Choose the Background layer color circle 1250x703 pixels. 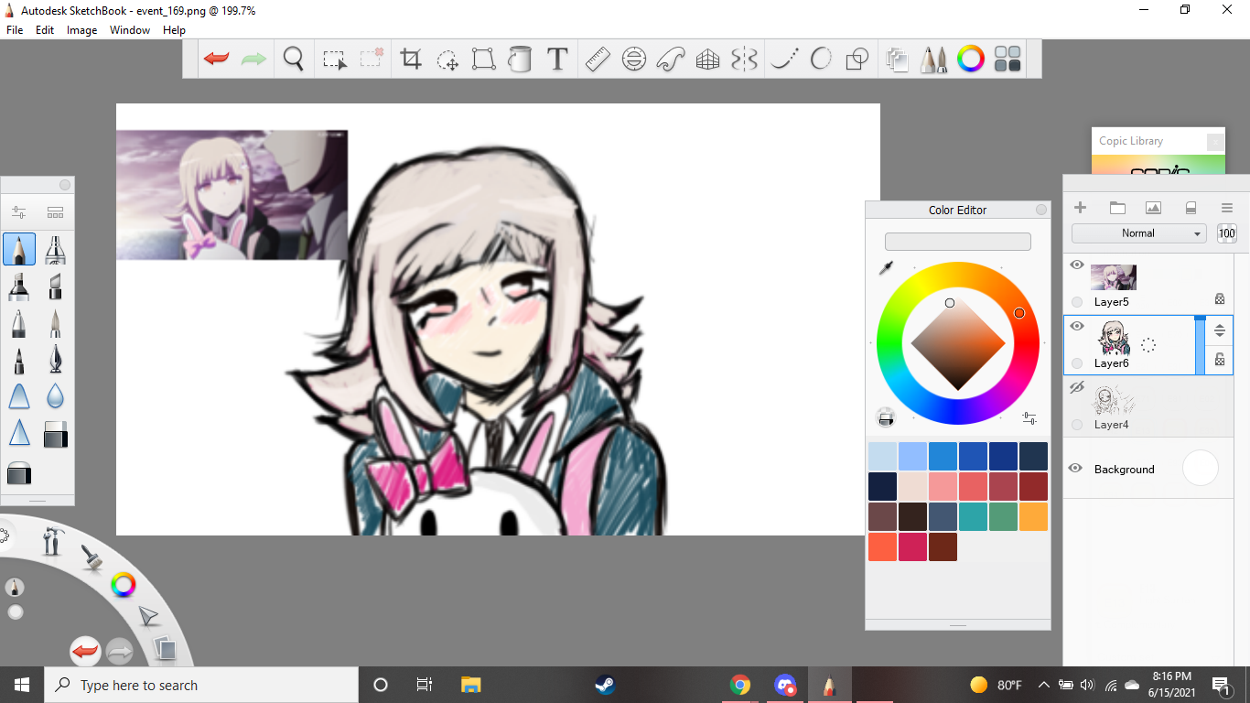click(x=1201, y=468)
